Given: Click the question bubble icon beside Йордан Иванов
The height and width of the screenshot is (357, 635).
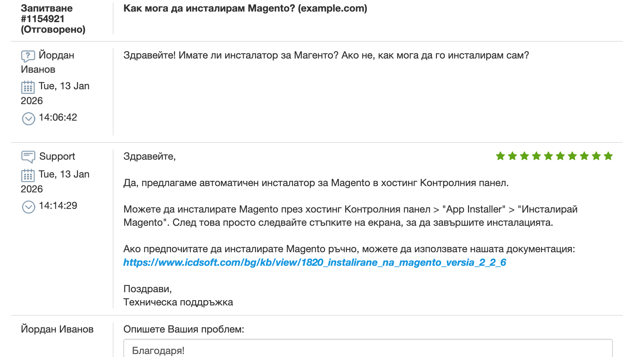Looking at the screenshot, I should click(x=28, y=56).
